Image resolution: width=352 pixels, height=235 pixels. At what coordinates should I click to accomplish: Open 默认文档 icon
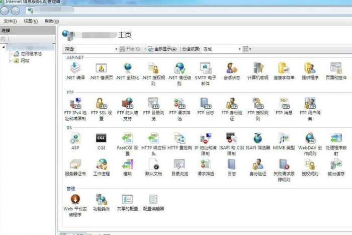[153, 168]
